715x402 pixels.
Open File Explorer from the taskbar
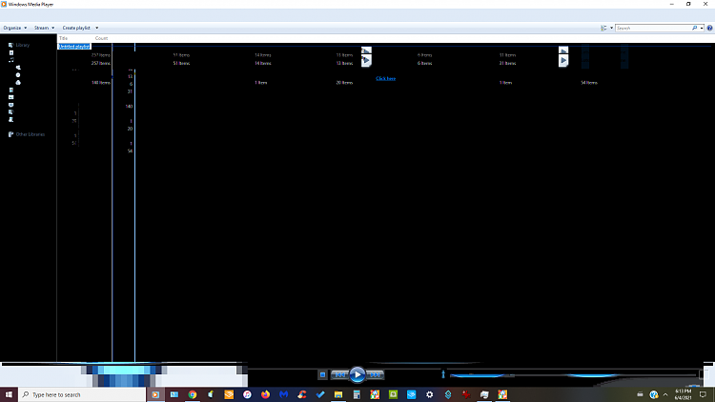(x=338, y=394)
